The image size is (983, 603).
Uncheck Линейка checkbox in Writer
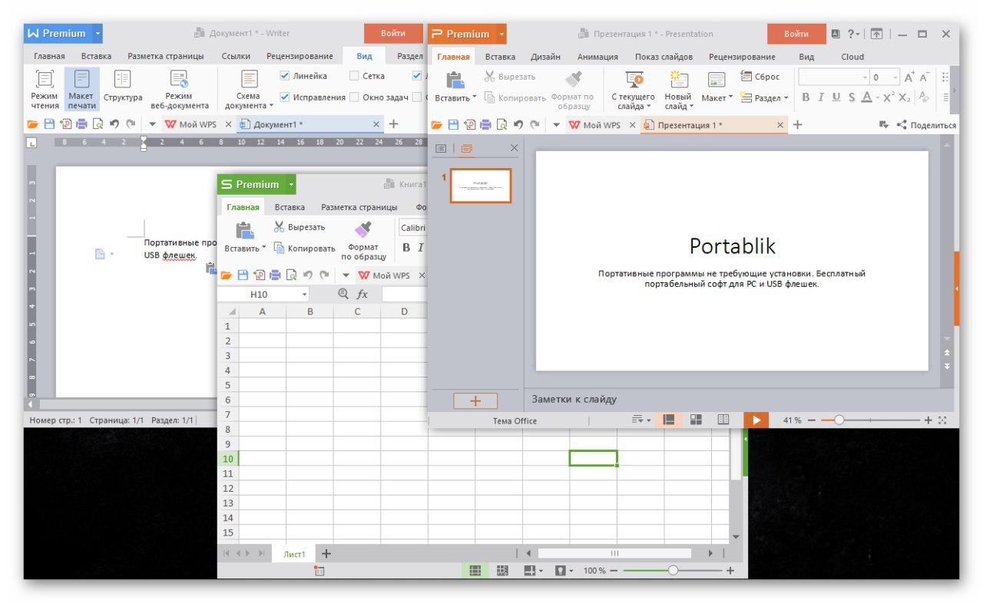pos(284,76)
